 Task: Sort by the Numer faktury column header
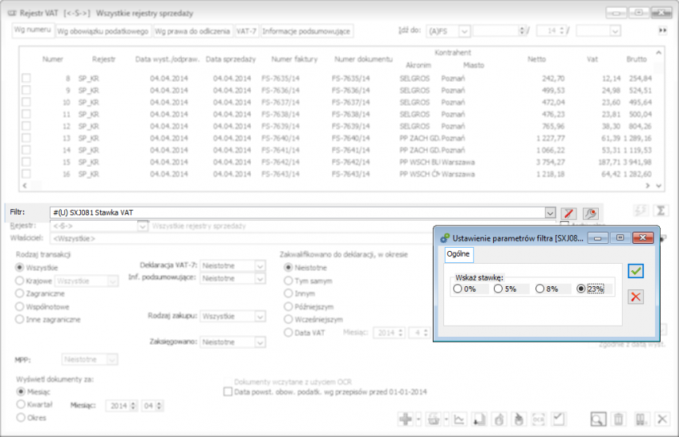pyautogui.click(x=294, y=59)
